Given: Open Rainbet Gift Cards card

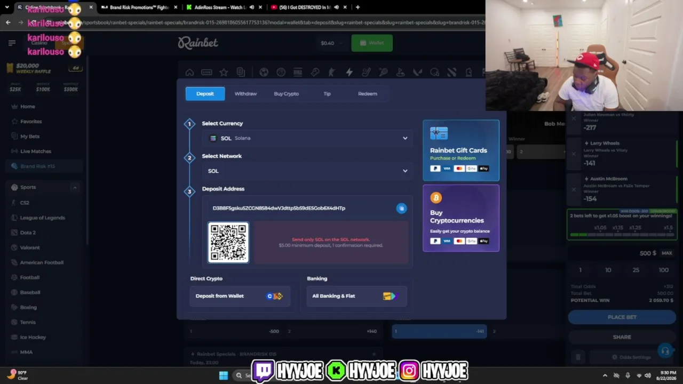Looking at the screenshot, I should pos(461,150).
